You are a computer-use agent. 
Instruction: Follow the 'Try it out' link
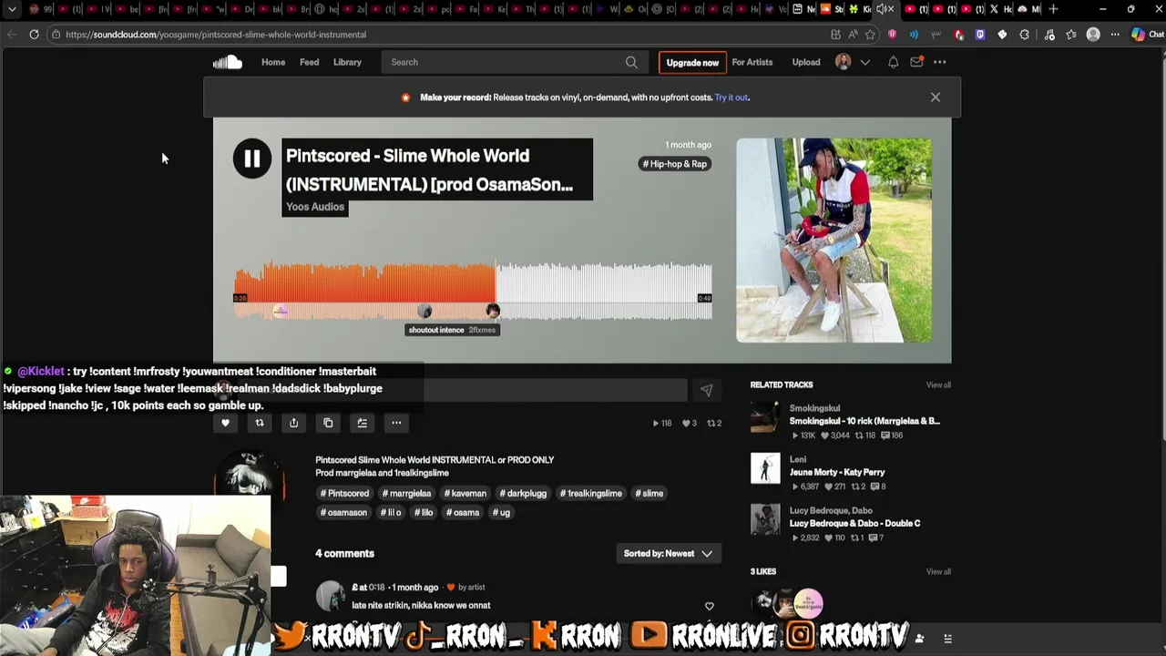tap(731, 97)
